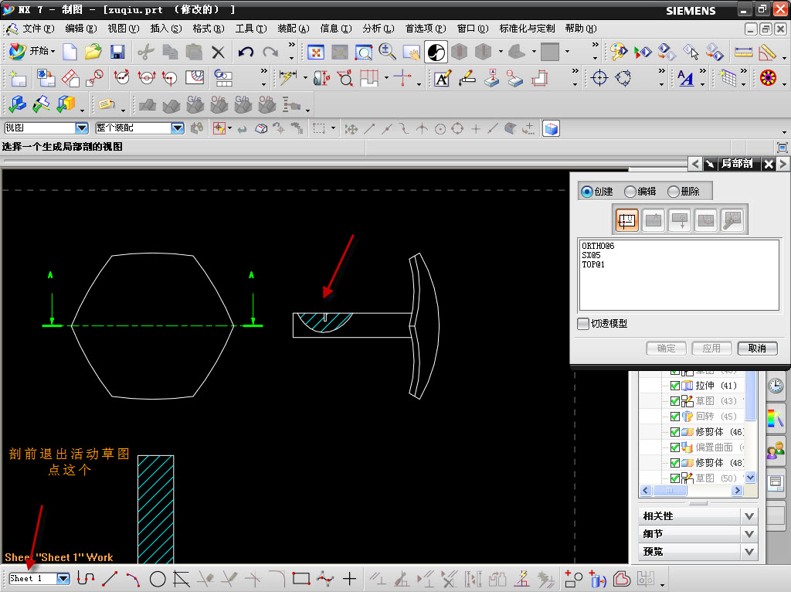Screen dimensions: 791x592
Task: Open the Sheet 1 dropdown
Action: (x=63, y=578)
